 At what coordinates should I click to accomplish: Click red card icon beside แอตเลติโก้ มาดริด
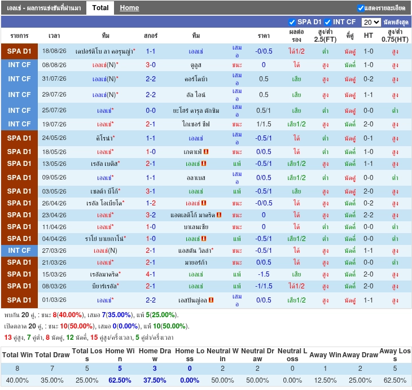(219, 214)
